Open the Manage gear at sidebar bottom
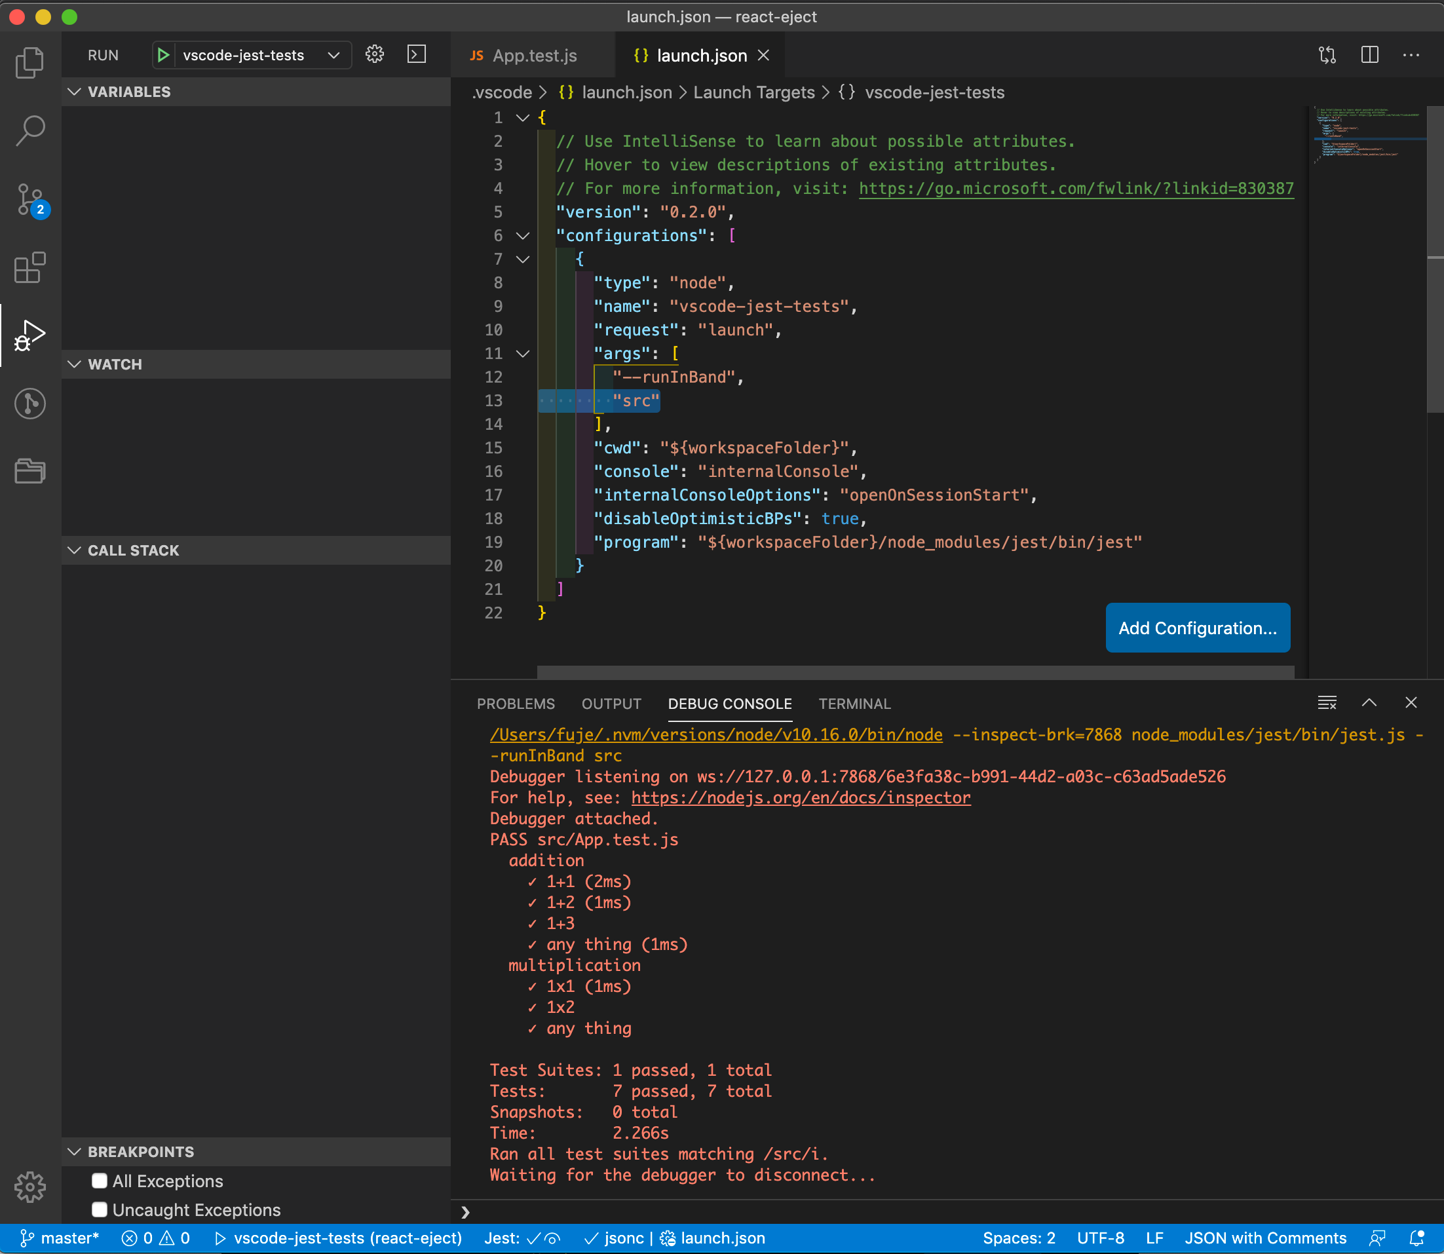This screenshot has width=1444, height=1254. pos(29,1186)
